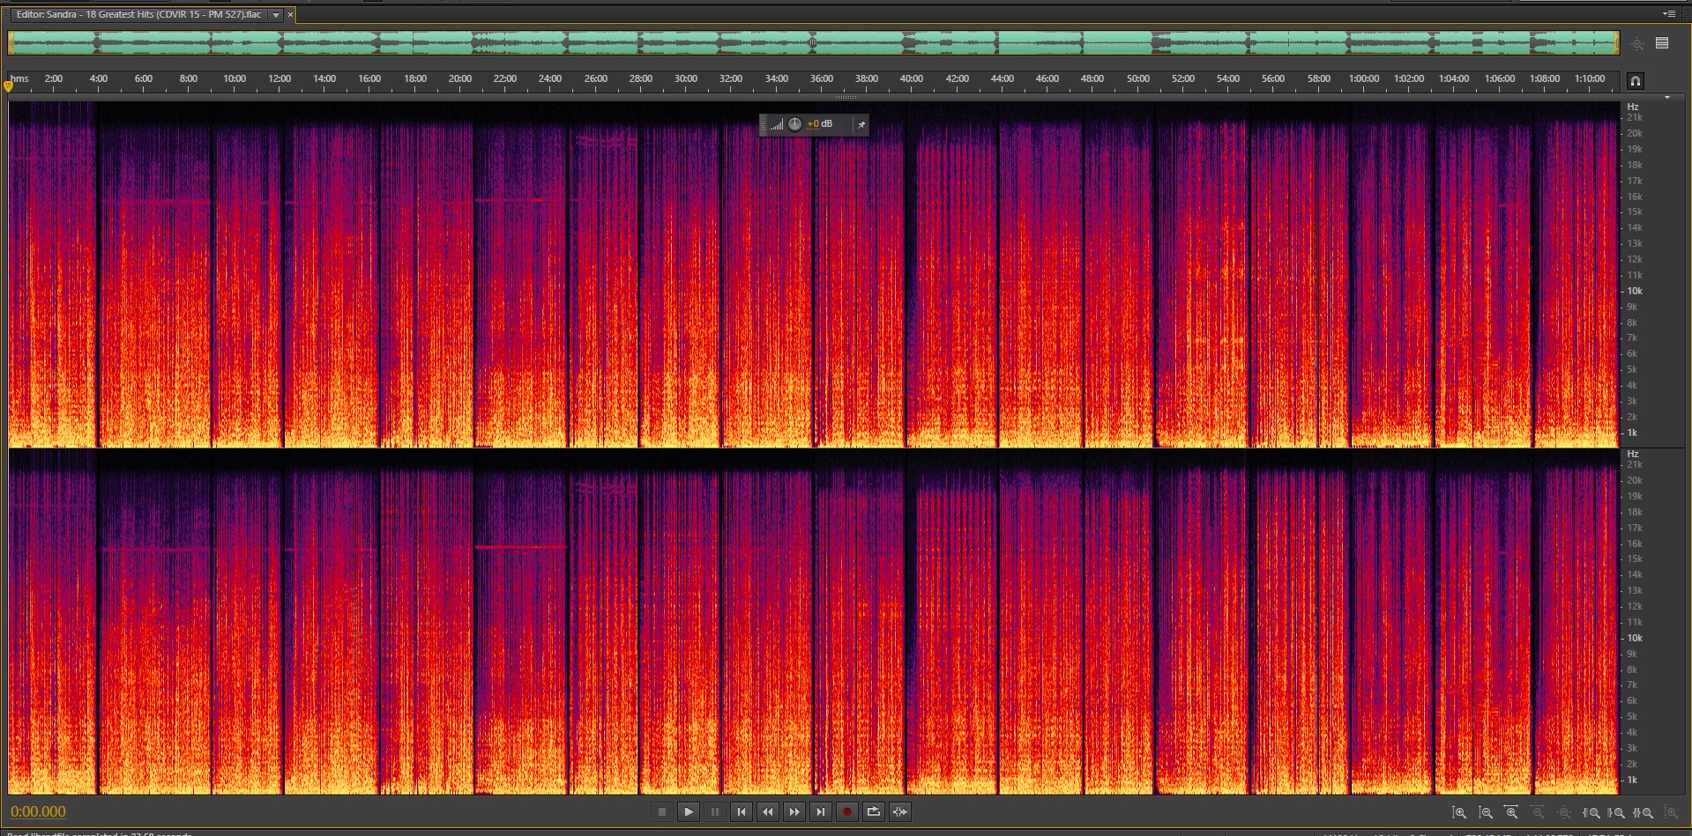
Task: Expand the small arrow below the magnet
Action: pos(1666,98)
